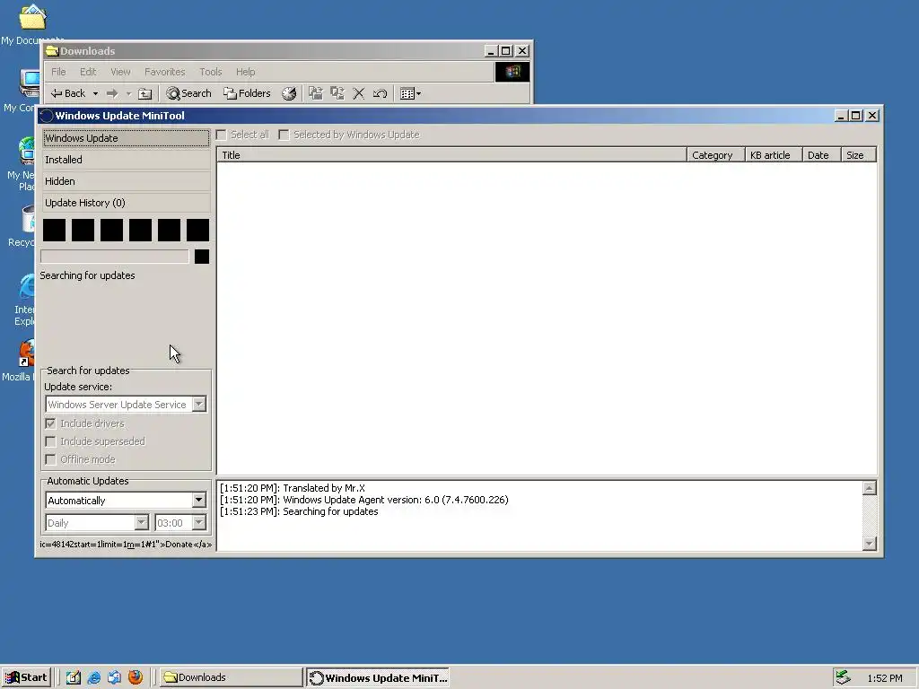Open the 03:00 time dropdown
The height and width of the screenshot is (689, 919).
(x=198, y=523)
